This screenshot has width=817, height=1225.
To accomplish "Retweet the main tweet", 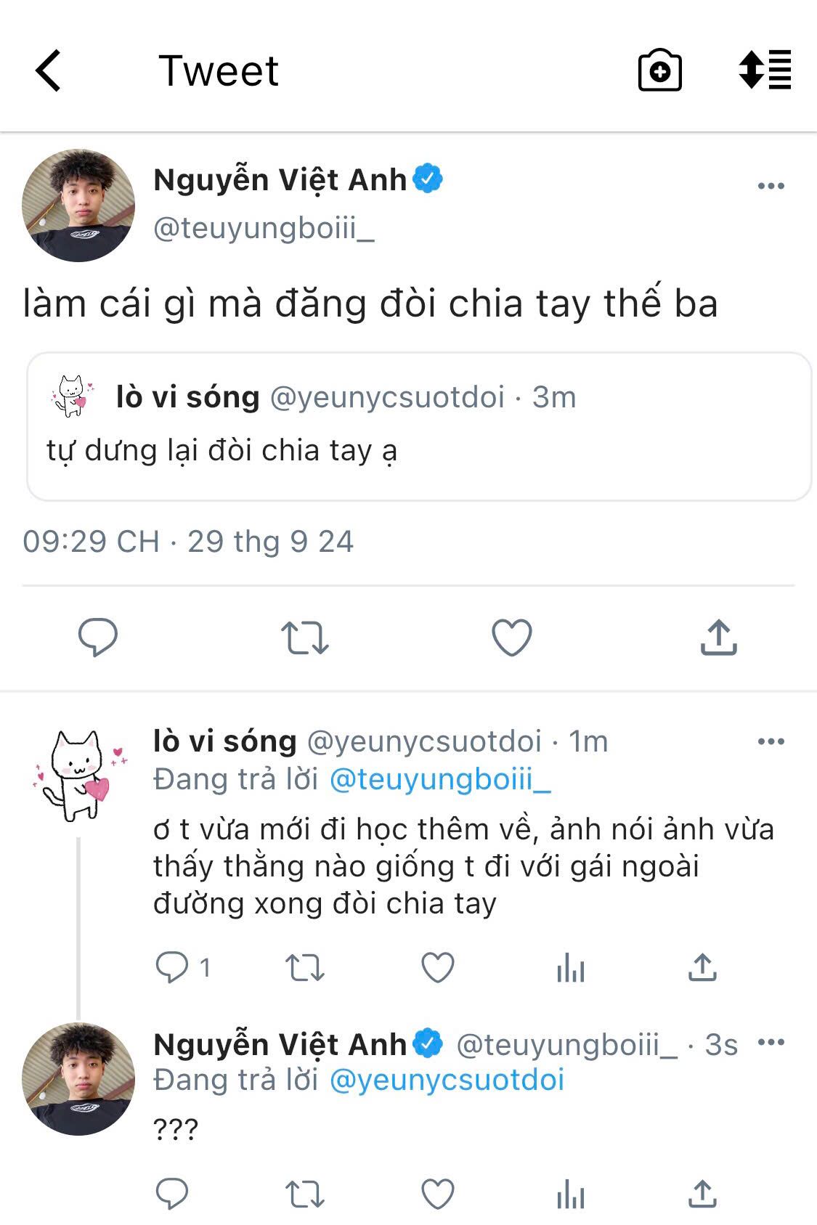I will 305,638.
